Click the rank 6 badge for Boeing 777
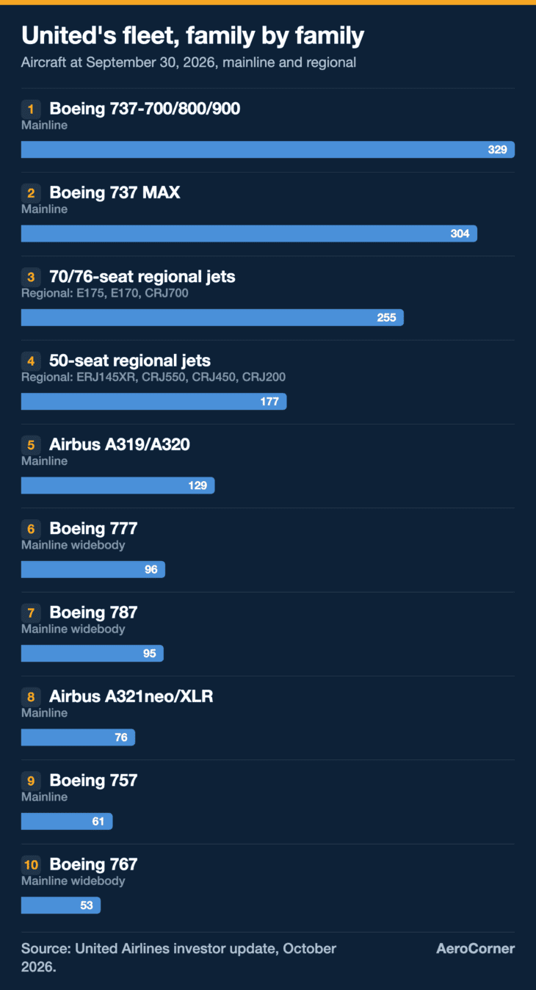Screen dimensions: 536x990 tap(31, 529)
